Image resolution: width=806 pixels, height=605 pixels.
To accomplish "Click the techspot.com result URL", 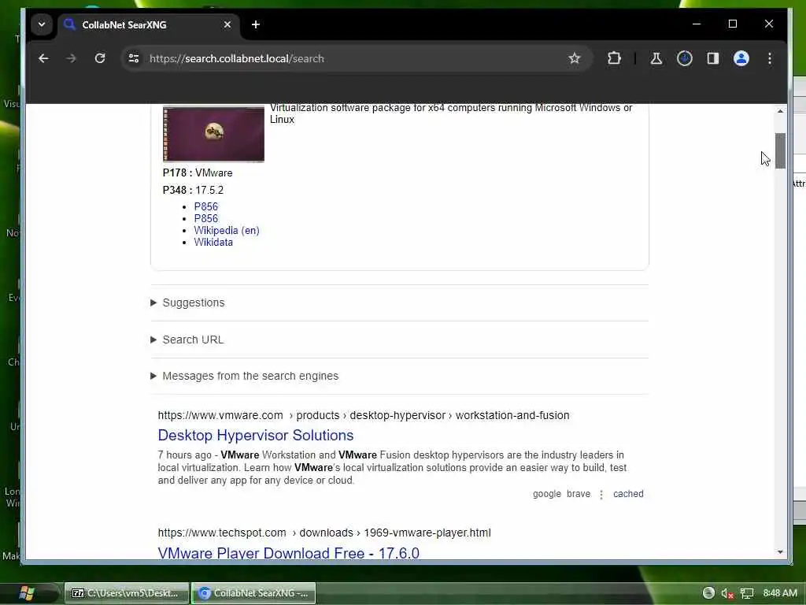I will coord(324,533).
